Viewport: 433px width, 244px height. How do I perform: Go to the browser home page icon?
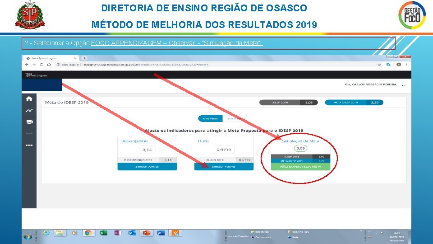pos(49,65)
